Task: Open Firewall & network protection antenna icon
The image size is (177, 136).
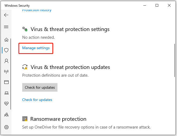Action: (6, 72)
